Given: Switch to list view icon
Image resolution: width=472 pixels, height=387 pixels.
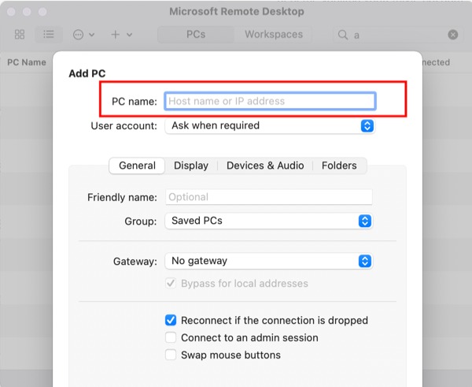Looking at the screenshot, I should tap(49, 35).
